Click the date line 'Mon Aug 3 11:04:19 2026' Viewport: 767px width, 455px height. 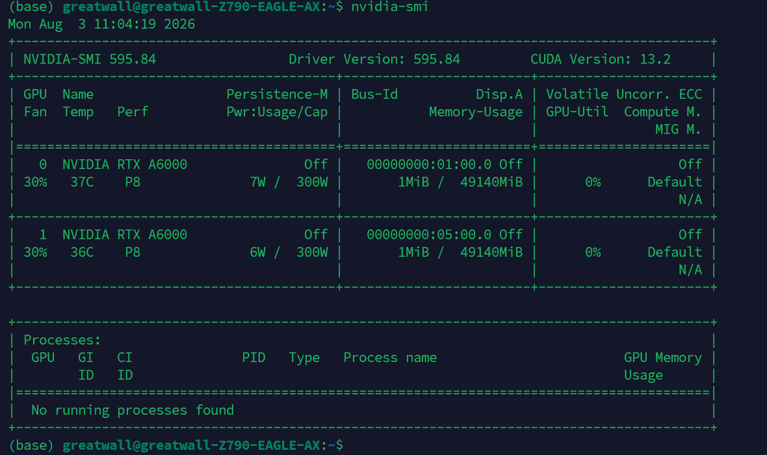point(101,25)
